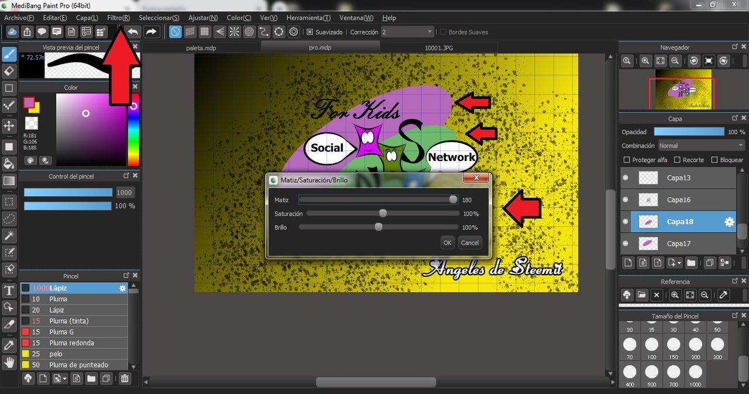Screen dimensions: 749x394
Task: Click the add new layer icon
Action: pos(627,262)
